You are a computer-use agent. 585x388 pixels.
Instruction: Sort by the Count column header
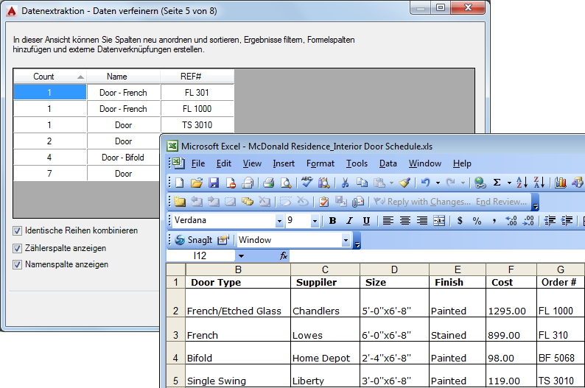[x=50, y=77]
